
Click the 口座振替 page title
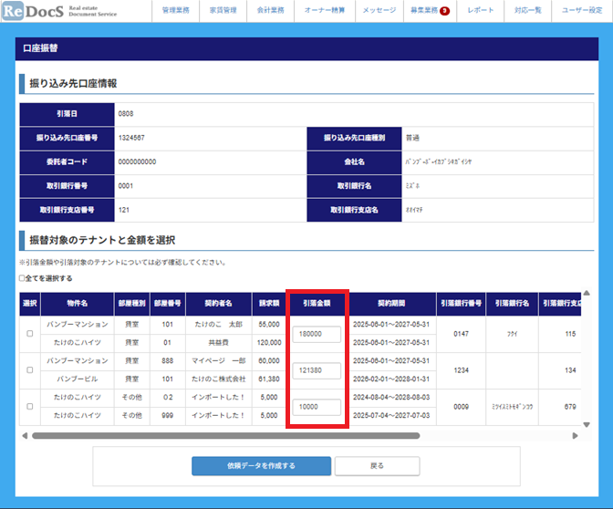point(40,48)
